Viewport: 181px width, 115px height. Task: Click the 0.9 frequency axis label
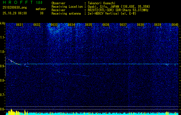pyautogui.click(x=3, y=66)
